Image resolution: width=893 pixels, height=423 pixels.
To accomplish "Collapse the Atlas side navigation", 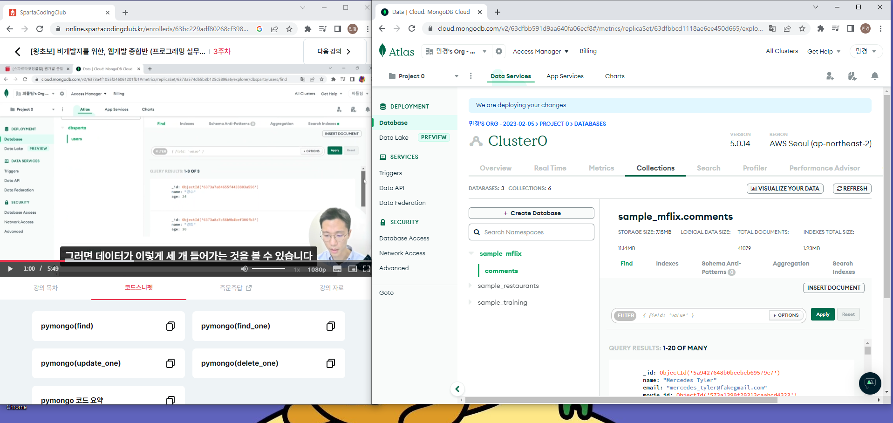I will click(457, 389).
